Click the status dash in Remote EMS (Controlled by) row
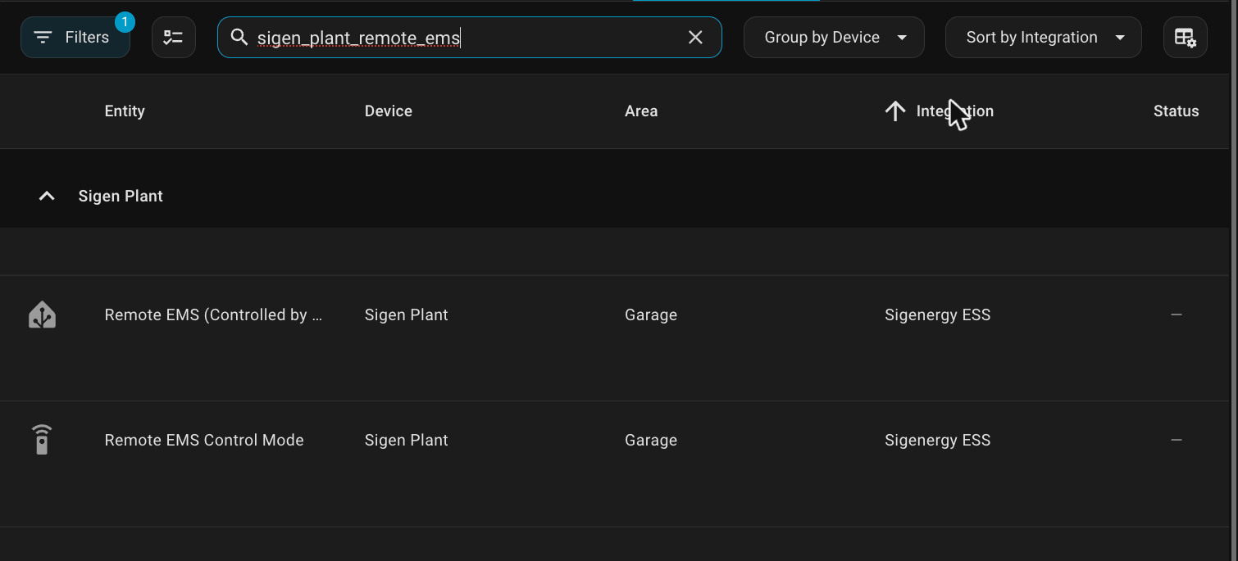 pos(1177,314)
